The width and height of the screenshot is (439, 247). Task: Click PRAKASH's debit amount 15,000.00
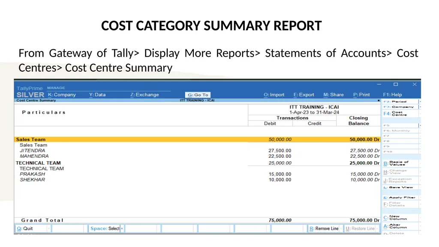click(280, 174)
